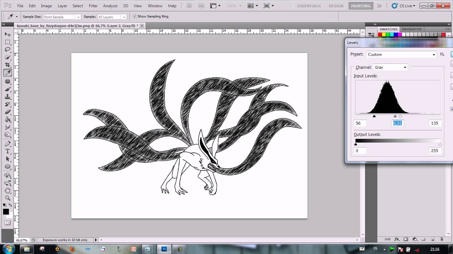Delete layer with trash icon
Viewport: 453px width, 254px height.
[x=441, y=239]
